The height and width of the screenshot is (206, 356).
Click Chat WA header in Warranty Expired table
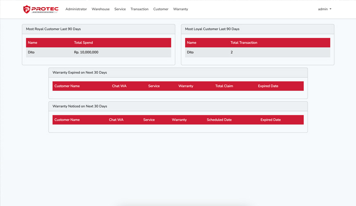pyautogui.click(x=119, y=86)
